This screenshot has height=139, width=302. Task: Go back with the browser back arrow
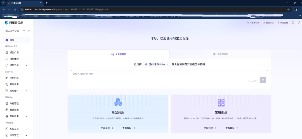[4, 10]
